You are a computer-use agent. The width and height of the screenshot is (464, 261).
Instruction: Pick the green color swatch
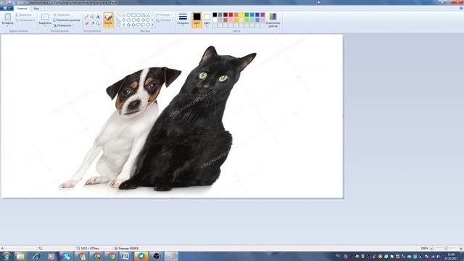[246, 14]
